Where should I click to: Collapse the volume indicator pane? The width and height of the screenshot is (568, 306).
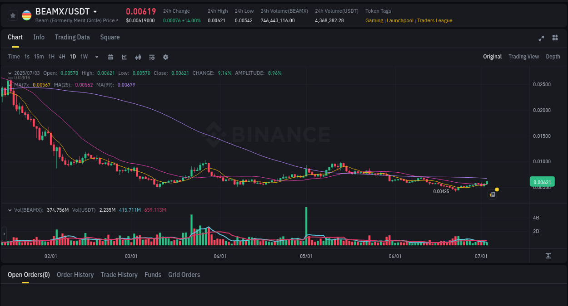click(x=10, y=210)
